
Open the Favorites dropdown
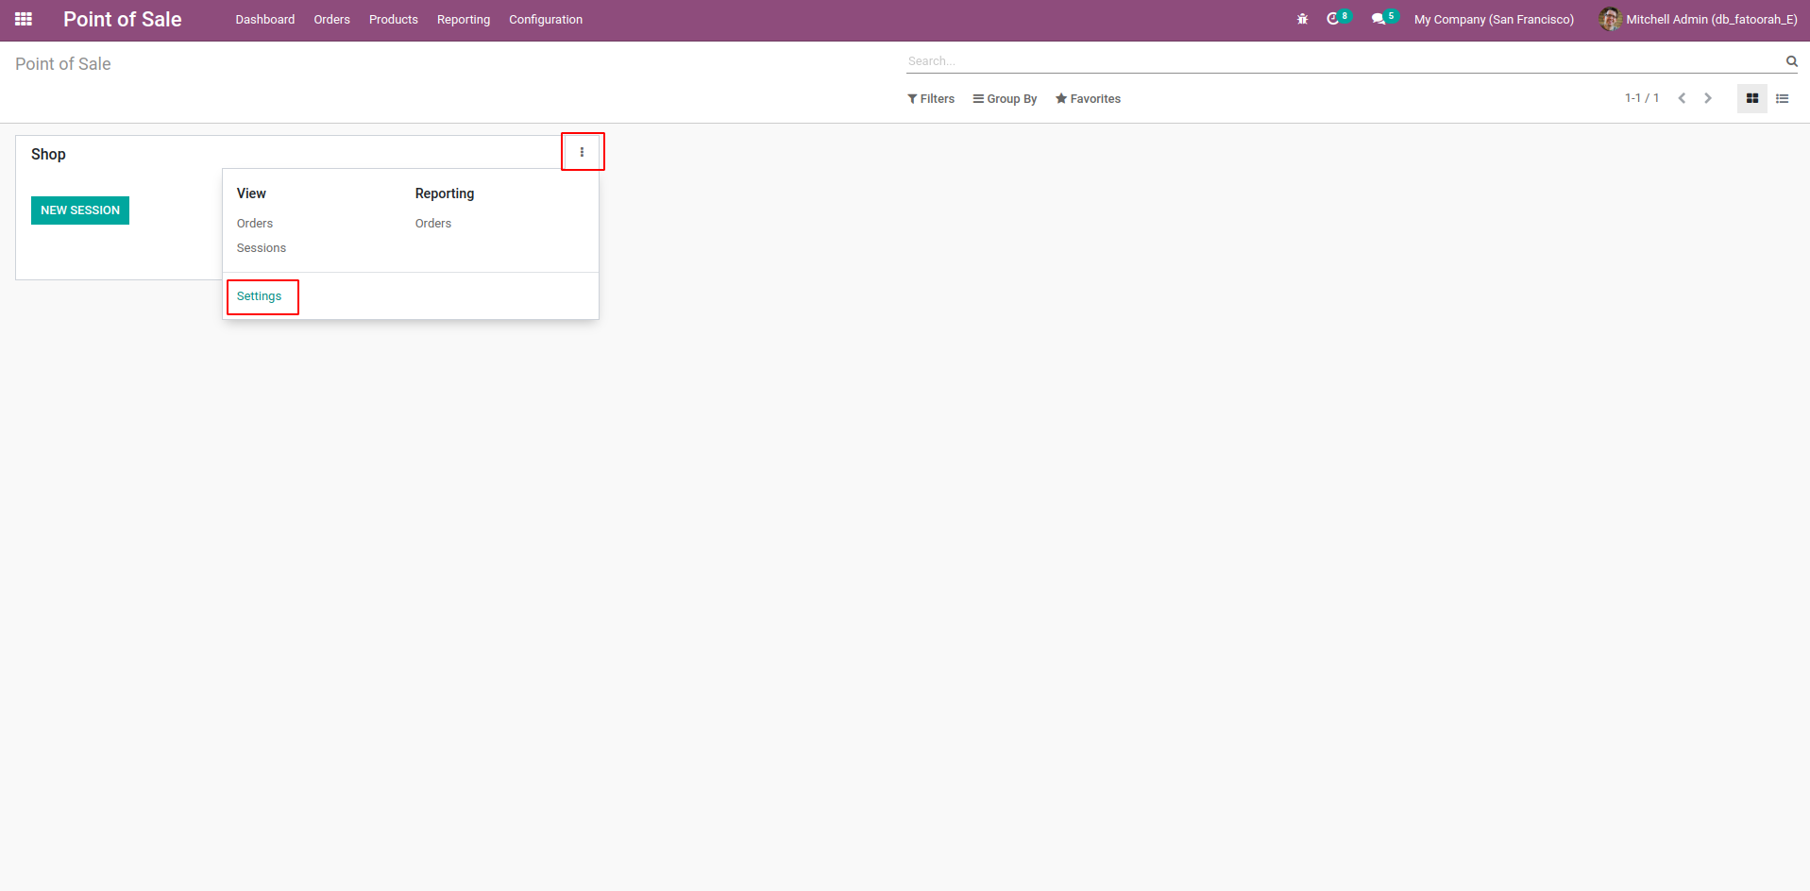(x=1088, y=99)
